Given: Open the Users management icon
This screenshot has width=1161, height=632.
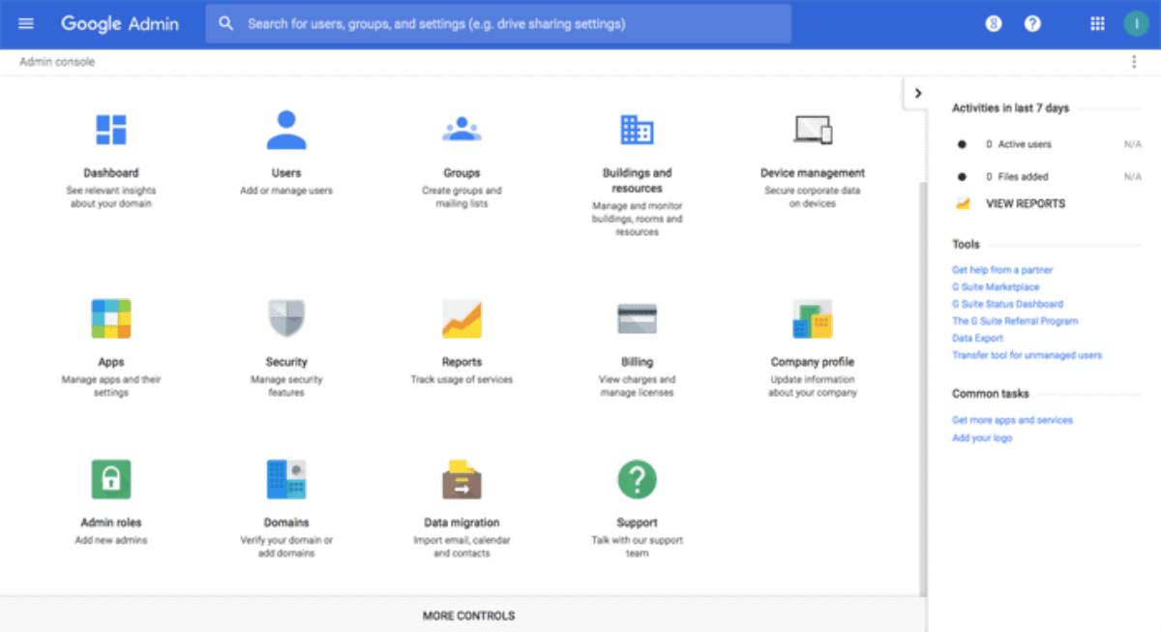Looking at the screenshot, I should (286, 130).
